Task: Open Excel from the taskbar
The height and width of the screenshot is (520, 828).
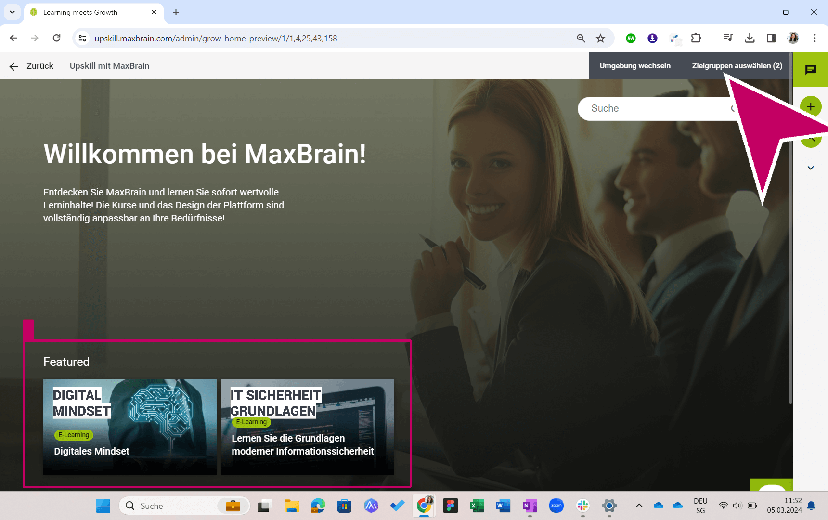Action: coord(477,506)
